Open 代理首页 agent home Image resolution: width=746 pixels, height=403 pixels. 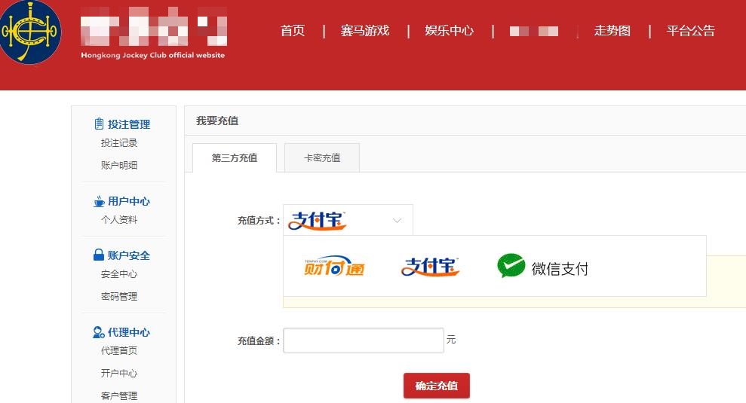[119, 351]
